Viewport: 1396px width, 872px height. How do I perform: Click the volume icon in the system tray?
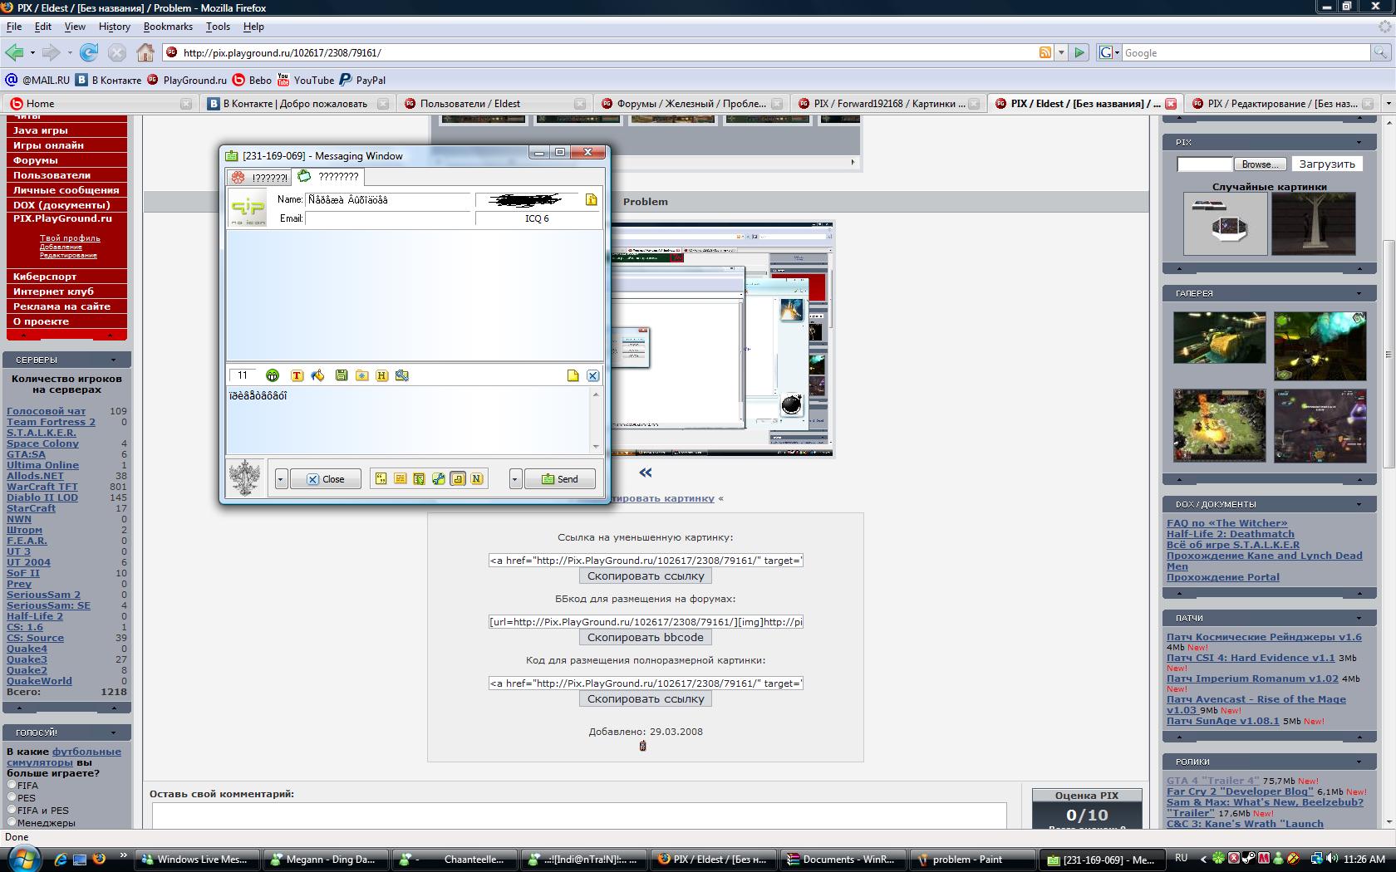(x=1333, y=859)
